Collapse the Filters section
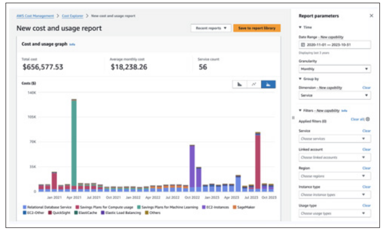 (x=300, y=110)
